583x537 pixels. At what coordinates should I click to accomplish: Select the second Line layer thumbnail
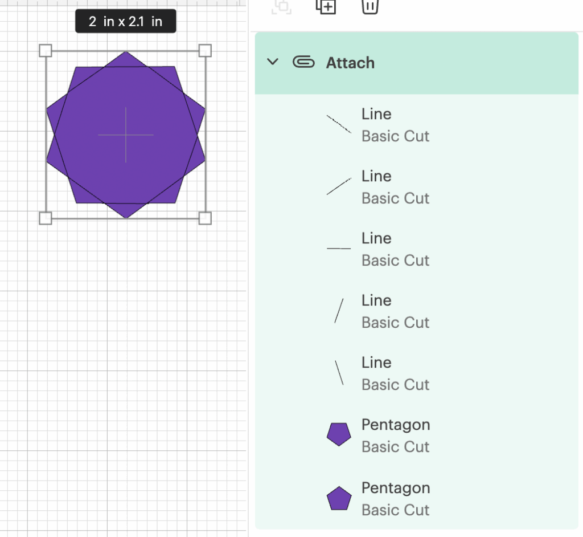click(339, 186)
